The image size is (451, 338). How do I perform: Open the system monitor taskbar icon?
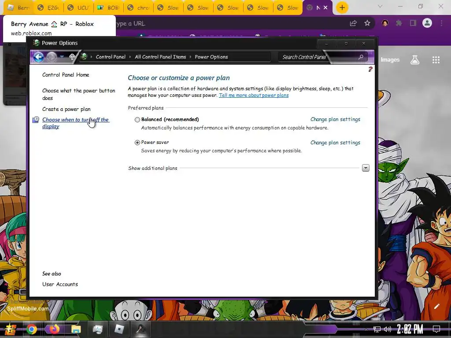tap(98, 329)
